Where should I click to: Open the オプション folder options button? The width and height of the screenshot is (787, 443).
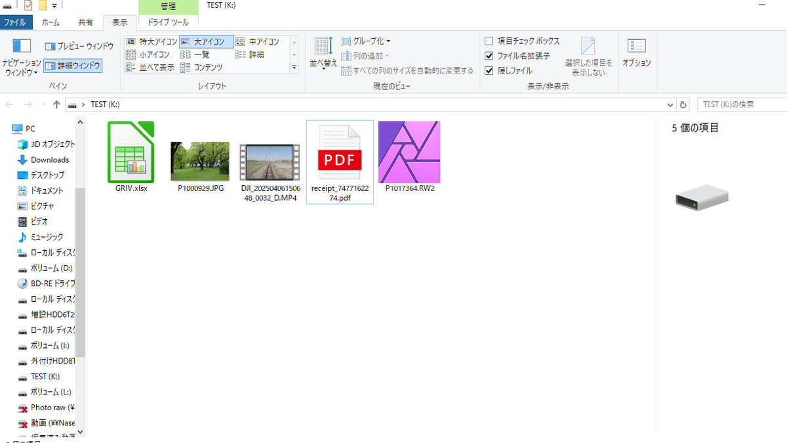pyautogui.click(x=636, y=53)
